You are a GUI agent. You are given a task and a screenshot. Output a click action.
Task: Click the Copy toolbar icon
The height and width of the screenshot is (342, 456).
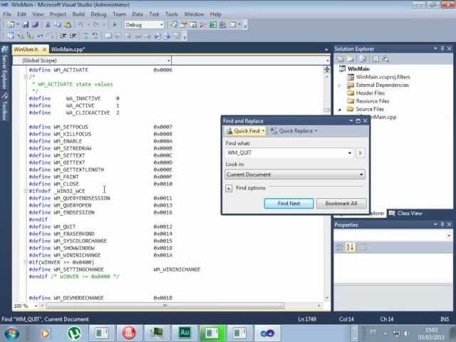tap(58, 25)
